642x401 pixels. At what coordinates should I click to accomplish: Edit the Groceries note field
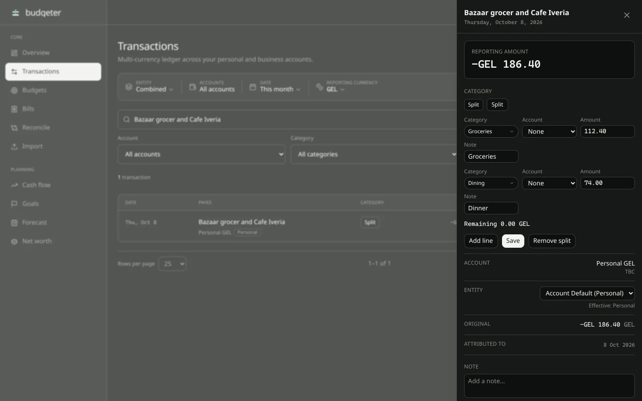[x=491, y=156]
